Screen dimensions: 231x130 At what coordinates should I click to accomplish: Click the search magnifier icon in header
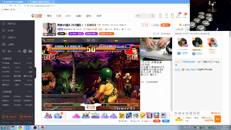(x=153, y=16)
